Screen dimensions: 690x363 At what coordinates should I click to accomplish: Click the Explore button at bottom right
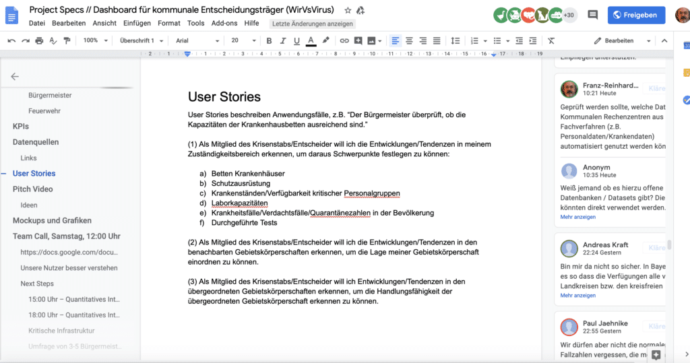click(656, 355)
